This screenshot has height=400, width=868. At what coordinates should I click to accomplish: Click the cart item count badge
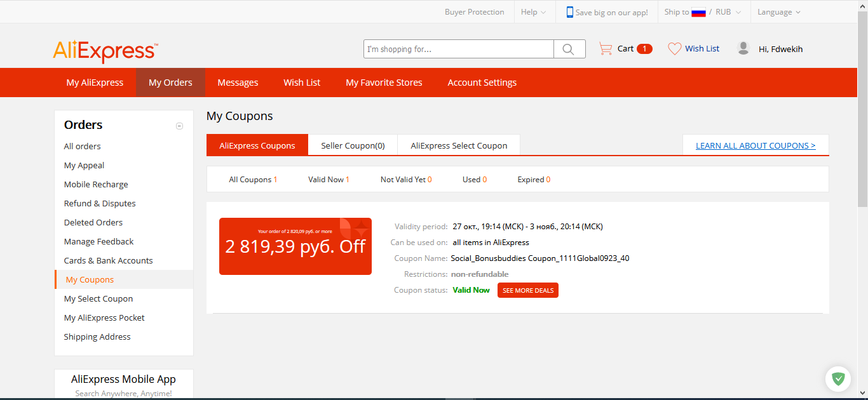(644, 48)
